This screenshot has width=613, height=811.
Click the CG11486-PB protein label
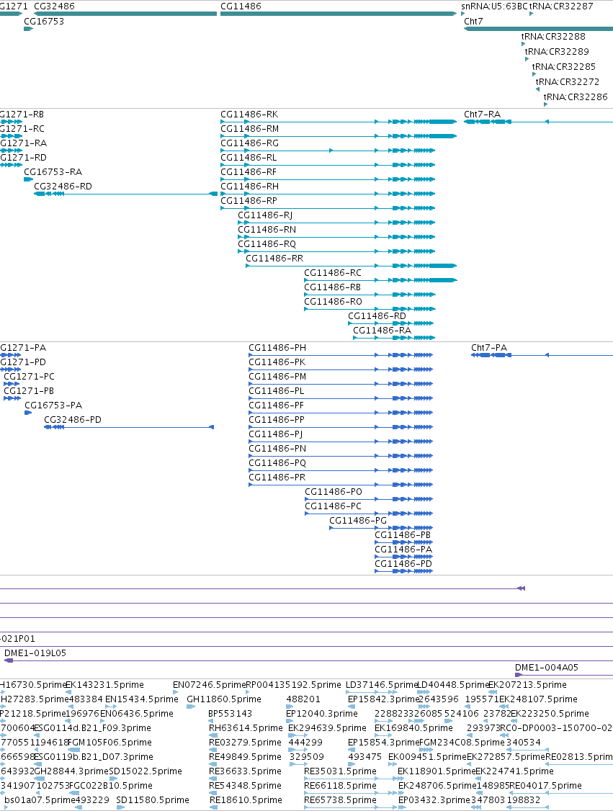click(x=403, y=536)
